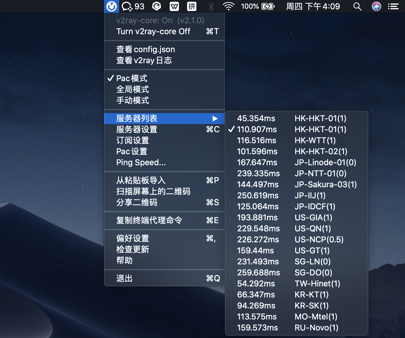The image size is (405, 338).
Task: Select the JP-Sakura-03(1) server
Action: (x=297, y=184)
